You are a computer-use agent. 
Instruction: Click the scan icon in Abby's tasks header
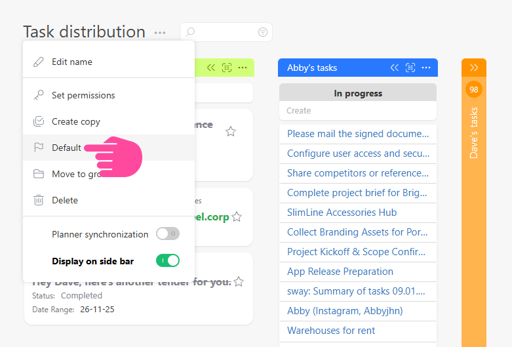tap(410, 68)
